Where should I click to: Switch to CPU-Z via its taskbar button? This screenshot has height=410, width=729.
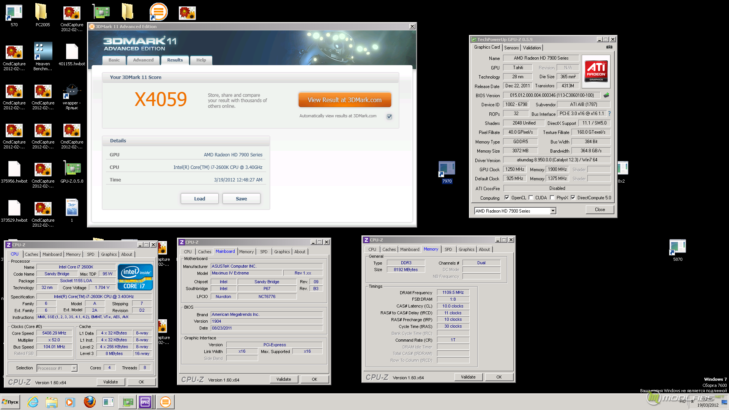(x=145, y=402)
